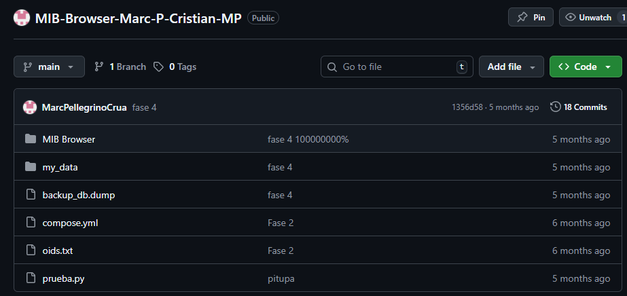The height and width of the screenshot is (296, 627).
Task: Click the repository owner avatar icon
Action: (22, 18)
